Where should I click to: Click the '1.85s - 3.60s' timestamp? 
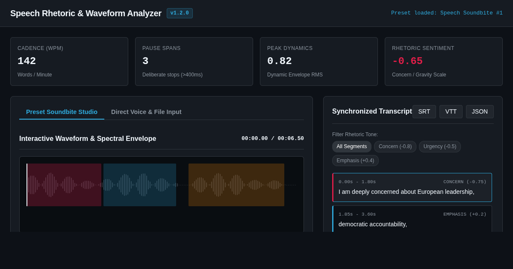pos(357,214)
